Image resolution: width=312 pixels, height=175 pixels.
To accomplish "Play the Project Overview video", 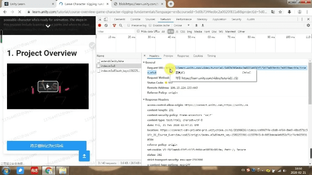I will (47, 86).
